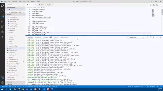
Task: Open README.md in the explorer
Action: click(x=13, y=71)
